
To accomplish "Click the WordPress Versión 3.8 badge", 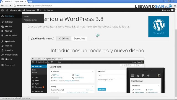I will point(159,27).
